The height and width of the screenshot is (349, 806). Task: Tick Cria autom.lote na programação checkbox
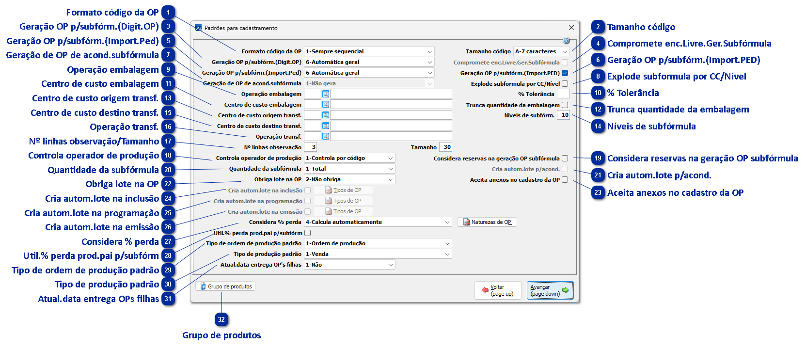[307, 201]
